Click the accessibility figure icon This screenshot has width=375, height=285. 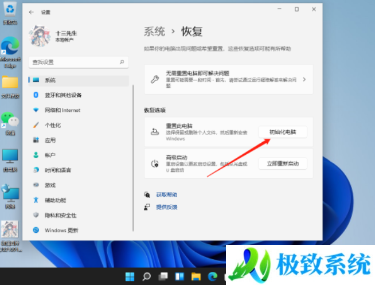point(36,200)
